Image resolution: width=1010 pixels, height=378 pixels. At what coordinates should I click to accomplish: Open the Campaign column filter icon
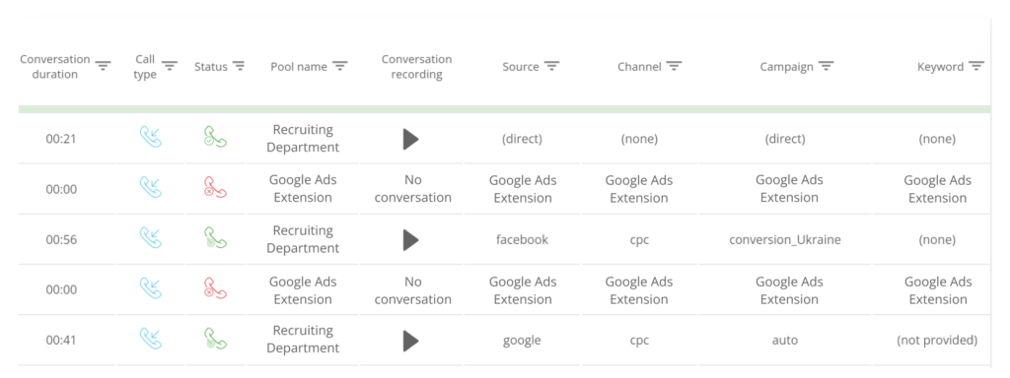827,66
